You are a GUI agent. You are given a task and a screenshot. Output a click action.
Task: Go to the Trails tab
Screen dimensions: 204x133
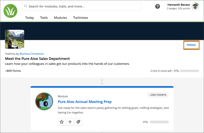coord(44,18)
